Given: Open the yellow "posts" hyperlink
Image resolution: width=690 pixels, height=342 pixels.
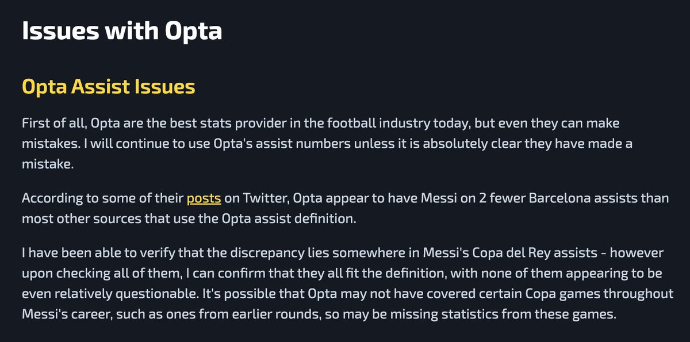Looking at the screenshot, I should point(204,199).
